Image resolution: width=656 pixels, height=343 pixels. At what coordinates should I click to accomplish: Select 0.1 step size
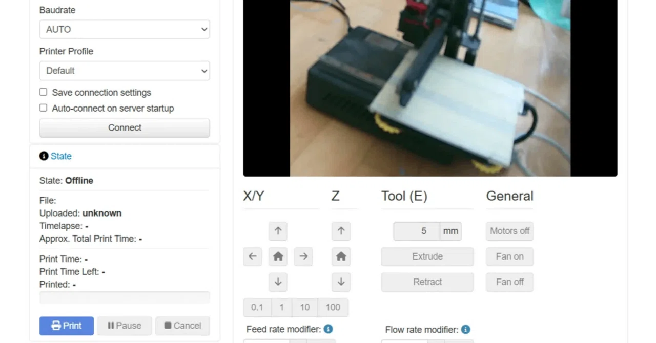pyautogui.click(x=257, y=307)
